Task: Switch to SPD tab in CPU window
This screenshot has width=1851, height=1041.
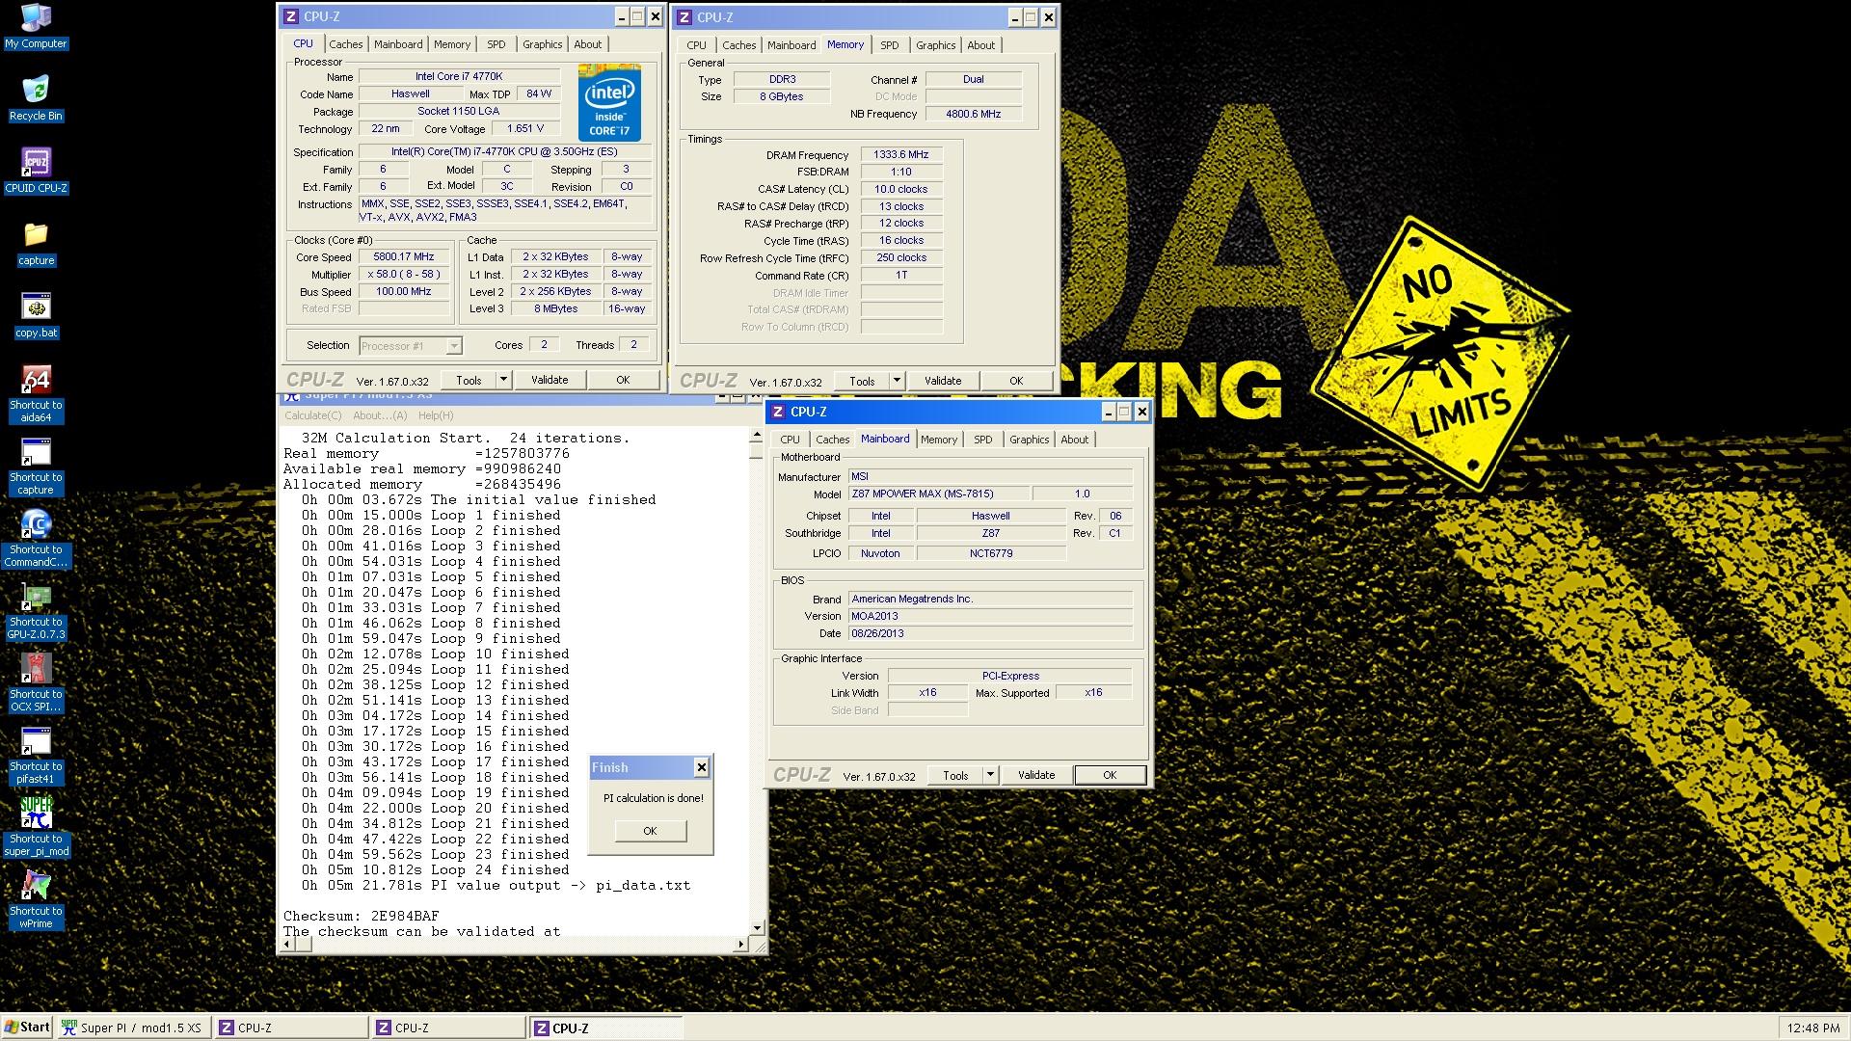Action: (x=496, y=44)
